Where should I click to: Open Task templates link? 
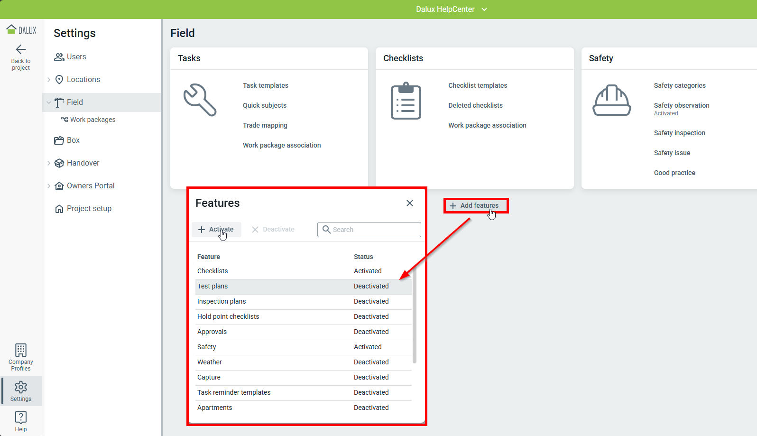coord(265,85)
